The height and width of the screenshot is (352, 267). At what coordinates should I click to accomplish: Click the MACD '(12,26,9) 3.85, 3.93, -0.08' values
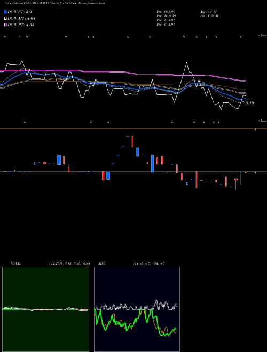tap(69, 263)
